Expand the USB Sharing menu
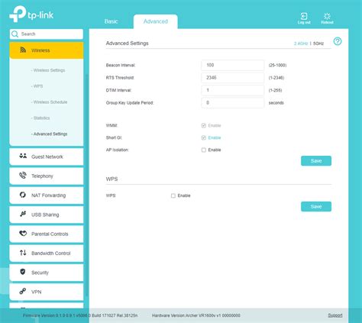Screen dimensions: 362x323 (47, 215)
